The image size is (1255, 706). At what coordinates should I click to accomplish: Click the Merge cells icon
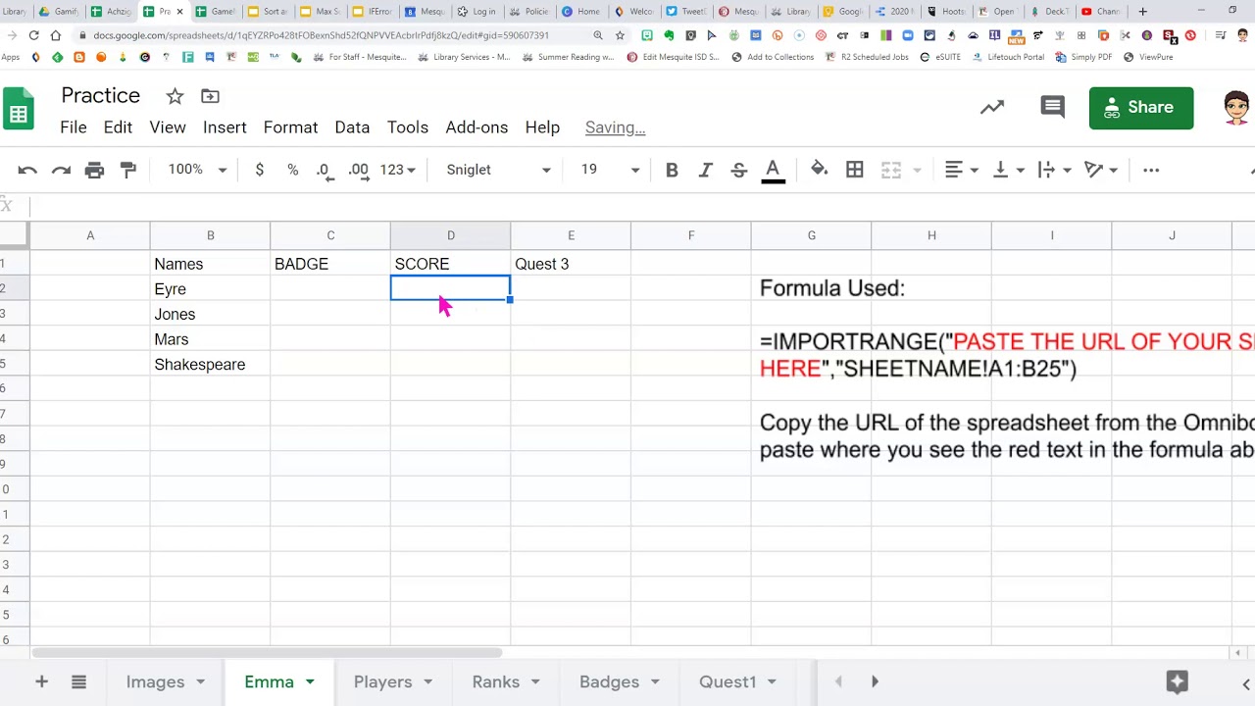[x=890, y=170]
